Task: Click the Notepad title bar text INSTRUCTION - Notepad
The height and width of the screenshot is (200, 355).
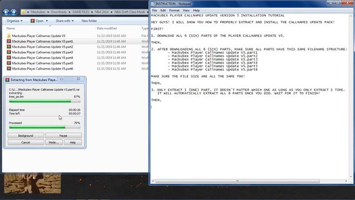Action: [x=173, y=4]
